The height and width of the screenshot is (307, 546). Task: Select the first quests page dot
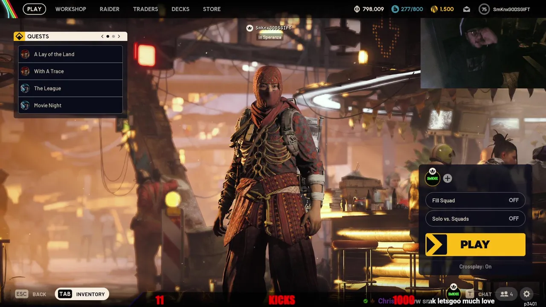(107, 36)
